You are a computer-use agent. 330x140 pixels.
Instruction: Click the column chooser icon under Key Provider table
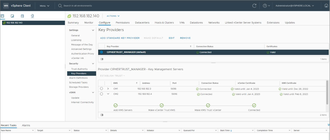pos(102,59)
